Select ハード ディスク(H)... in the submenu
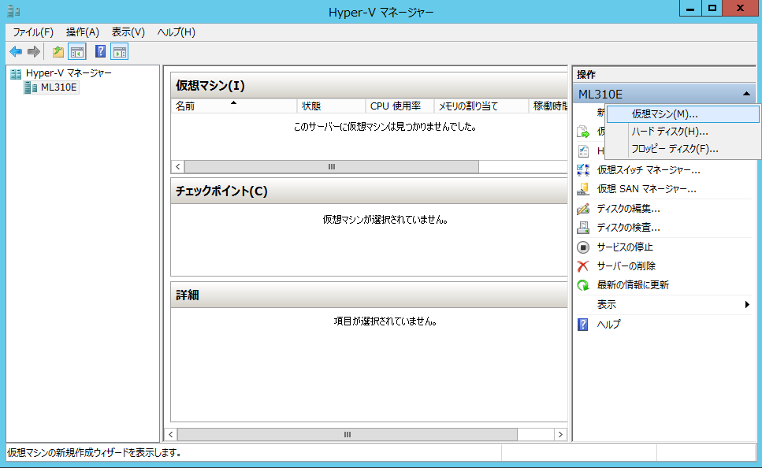 point(669,132)
